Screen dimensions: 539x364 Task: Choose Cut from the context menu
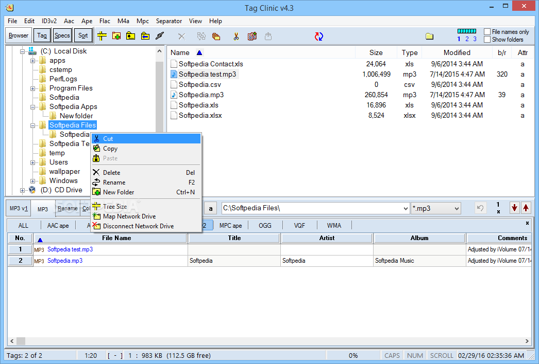point(146,139)
